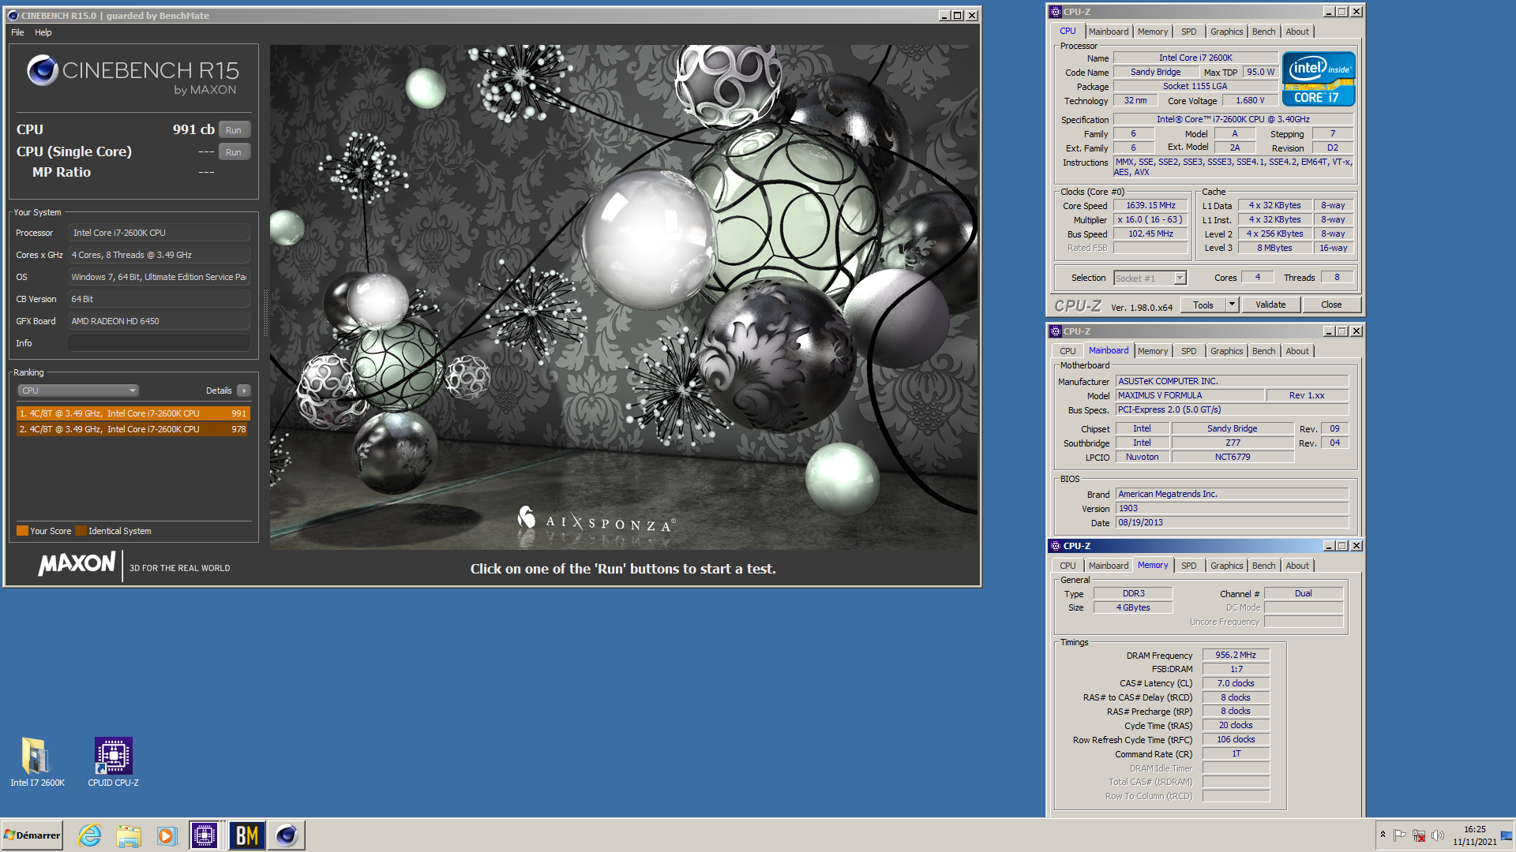Click the Cinebench R15 logo
This screenshot has width=1516, height=852.
(x=132, y=74)
